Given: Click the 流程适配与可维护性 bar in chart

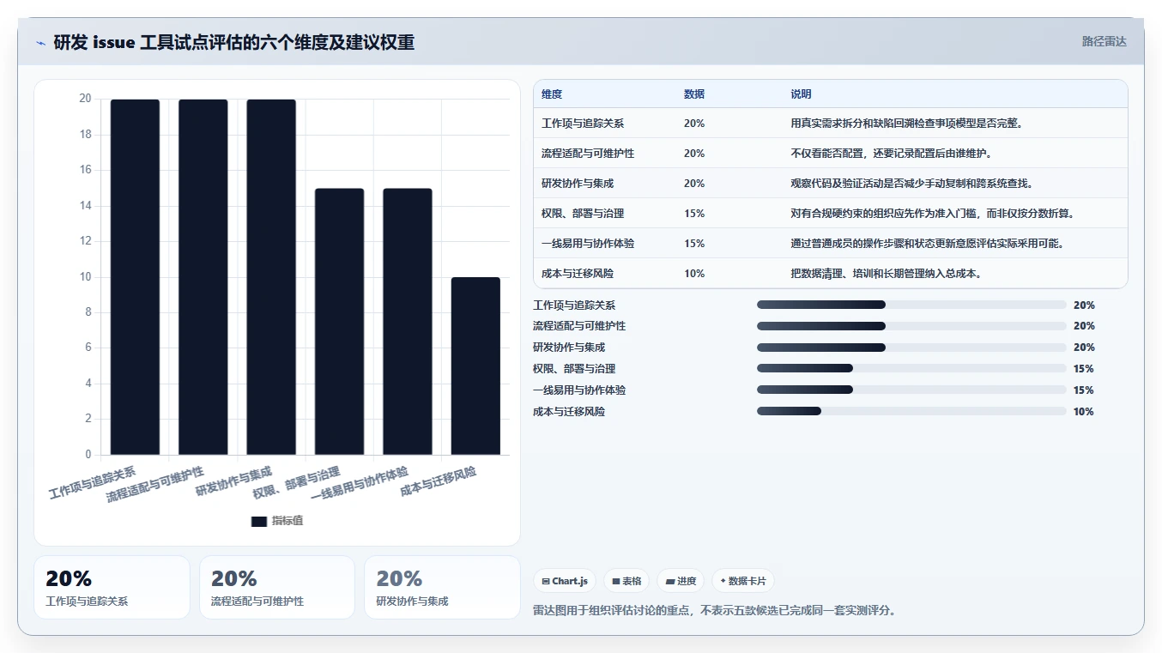Looking at the screenshot, I should point(203,277).
